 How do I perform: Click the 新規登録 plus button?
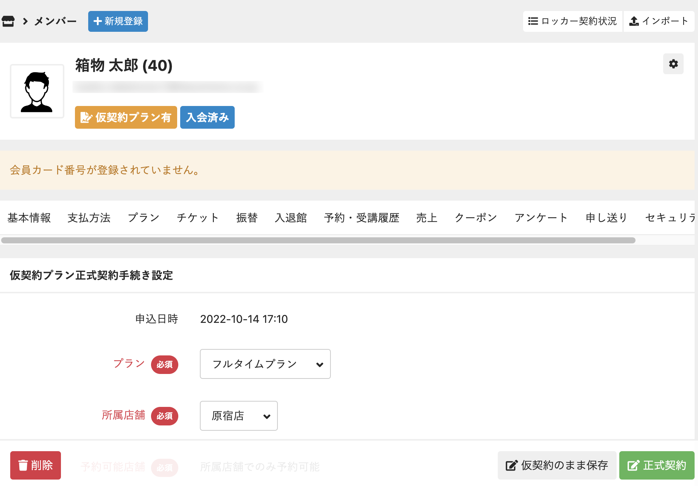(118, 21)
